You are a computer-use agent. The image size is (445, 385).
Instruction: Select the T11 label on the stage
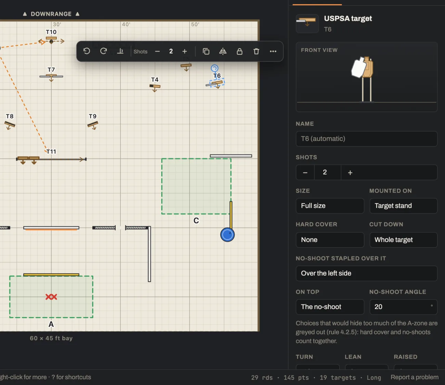pyautogui.click(x=51, y=151)
